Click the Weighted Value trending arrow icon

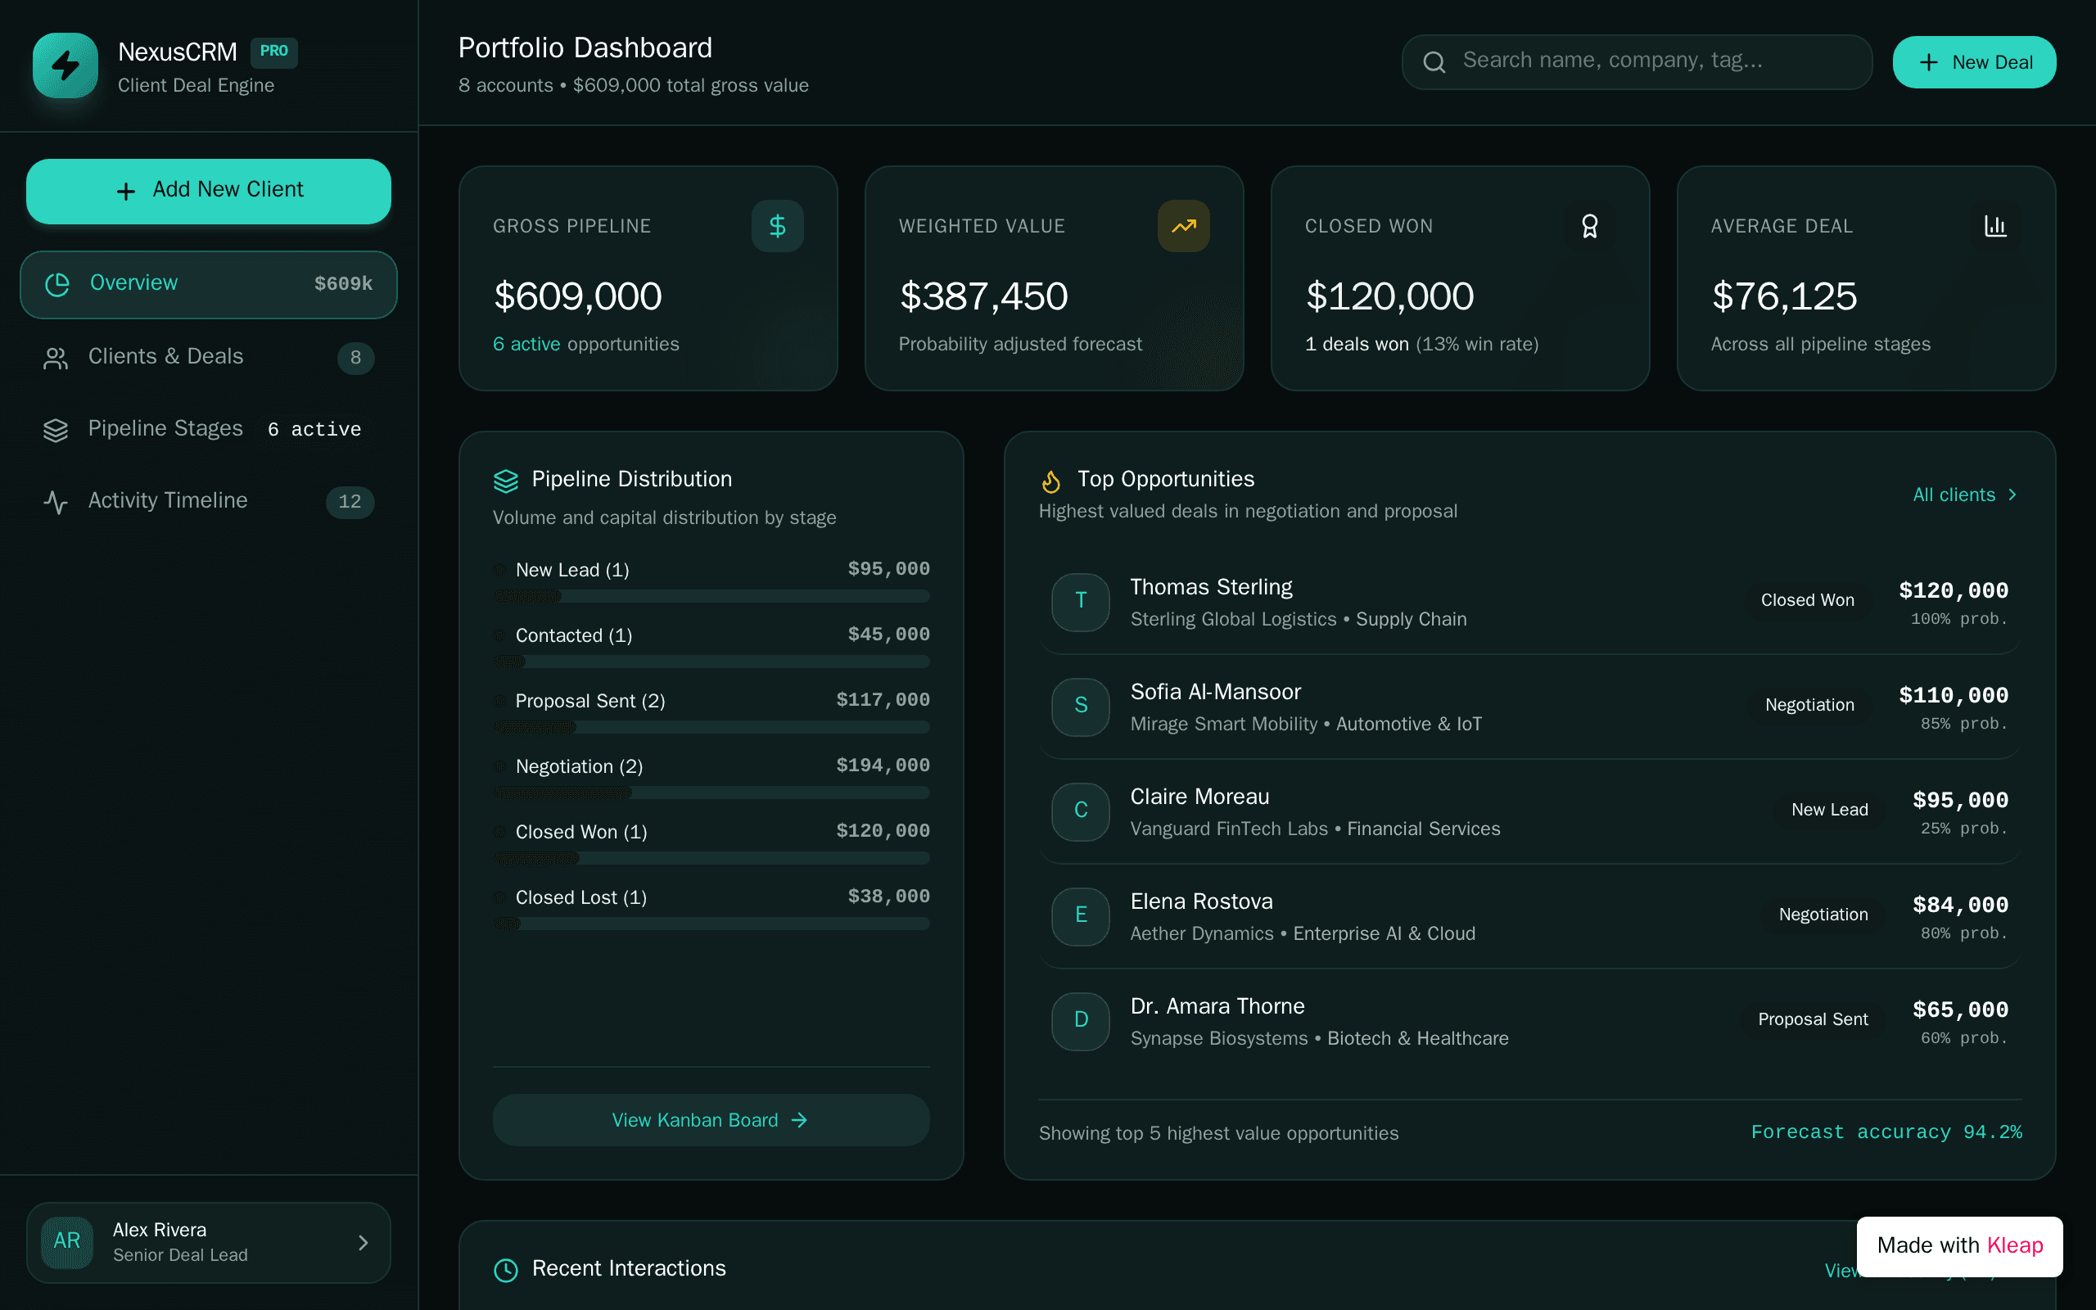pyautogui.click(x=1183, y=226)
